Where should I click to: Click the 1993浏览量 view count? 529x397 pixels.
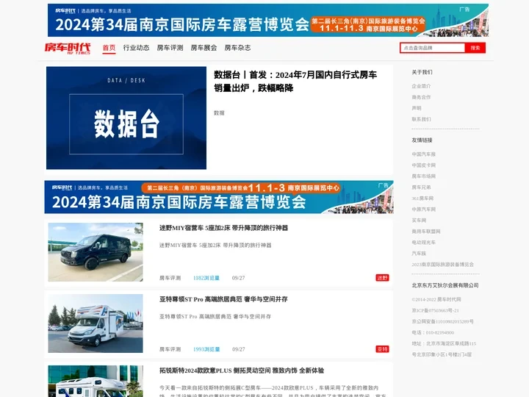(206, 349)
